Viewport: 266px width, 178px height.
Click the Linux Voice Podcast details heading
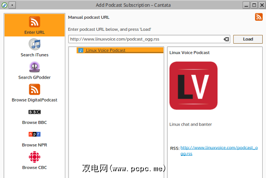[x=190, y=52]
